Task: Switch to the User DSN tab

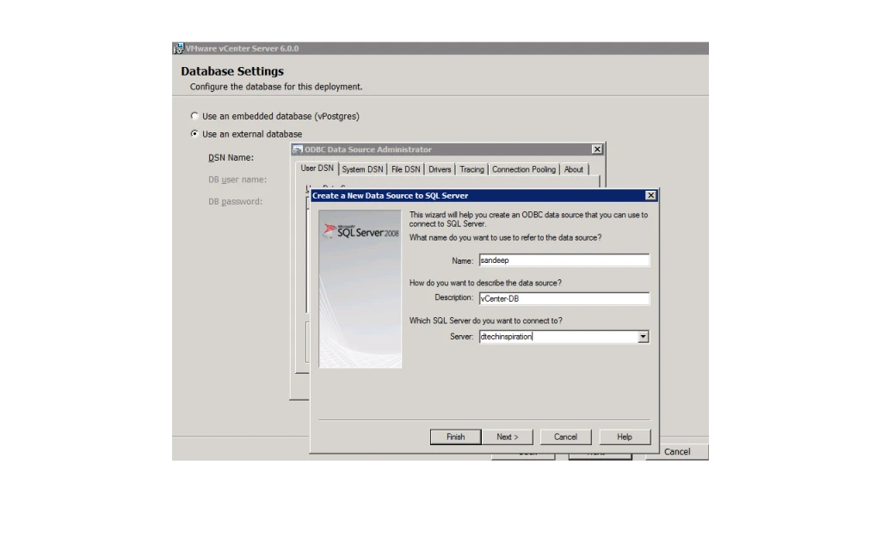Action: point(317,168)
